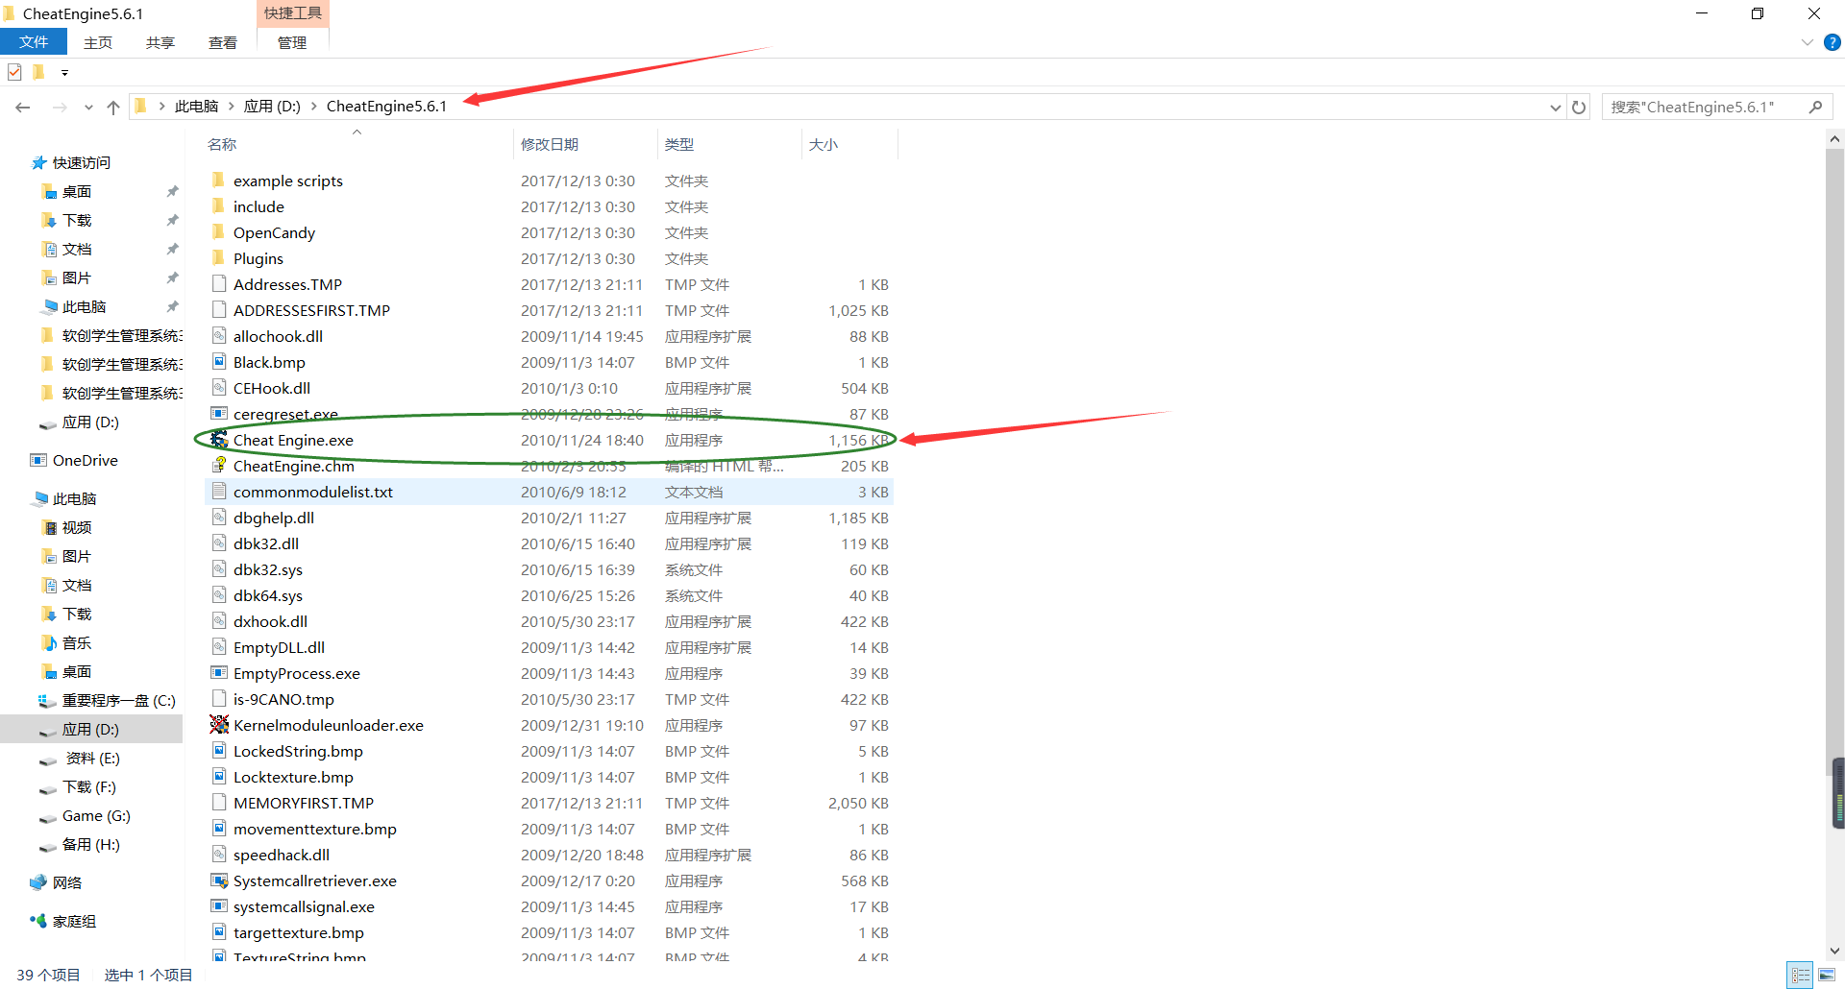Open address bar history dropdown
Screen dimensions: 1845x989
(x=1555, y=108)
